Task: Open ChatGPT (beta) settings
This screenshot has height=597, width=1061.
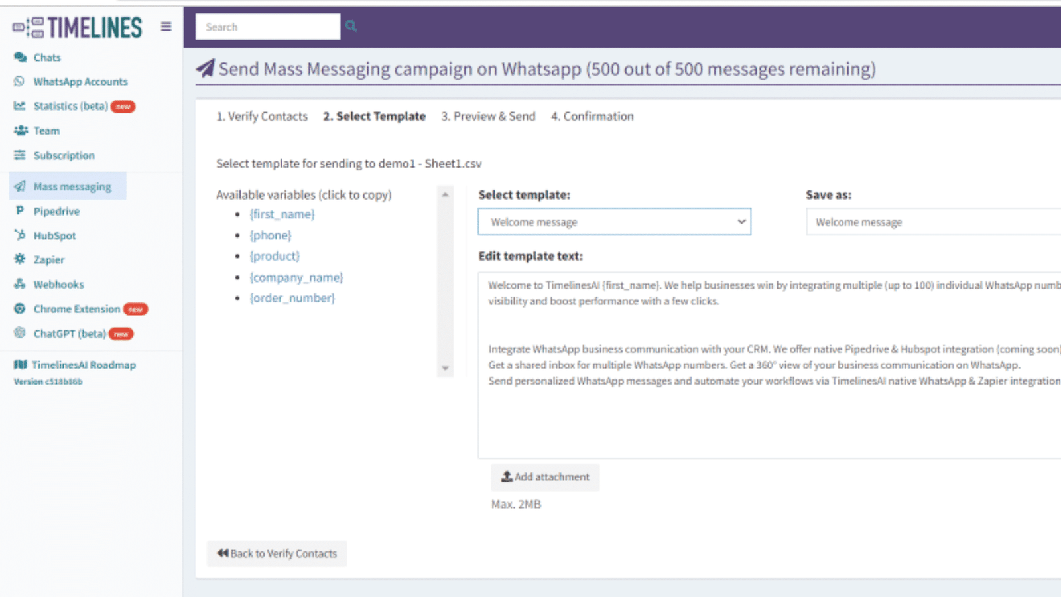Action: (70, 334)
